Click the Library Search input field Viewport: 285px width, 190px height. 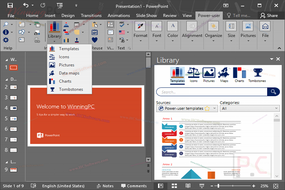212,92
